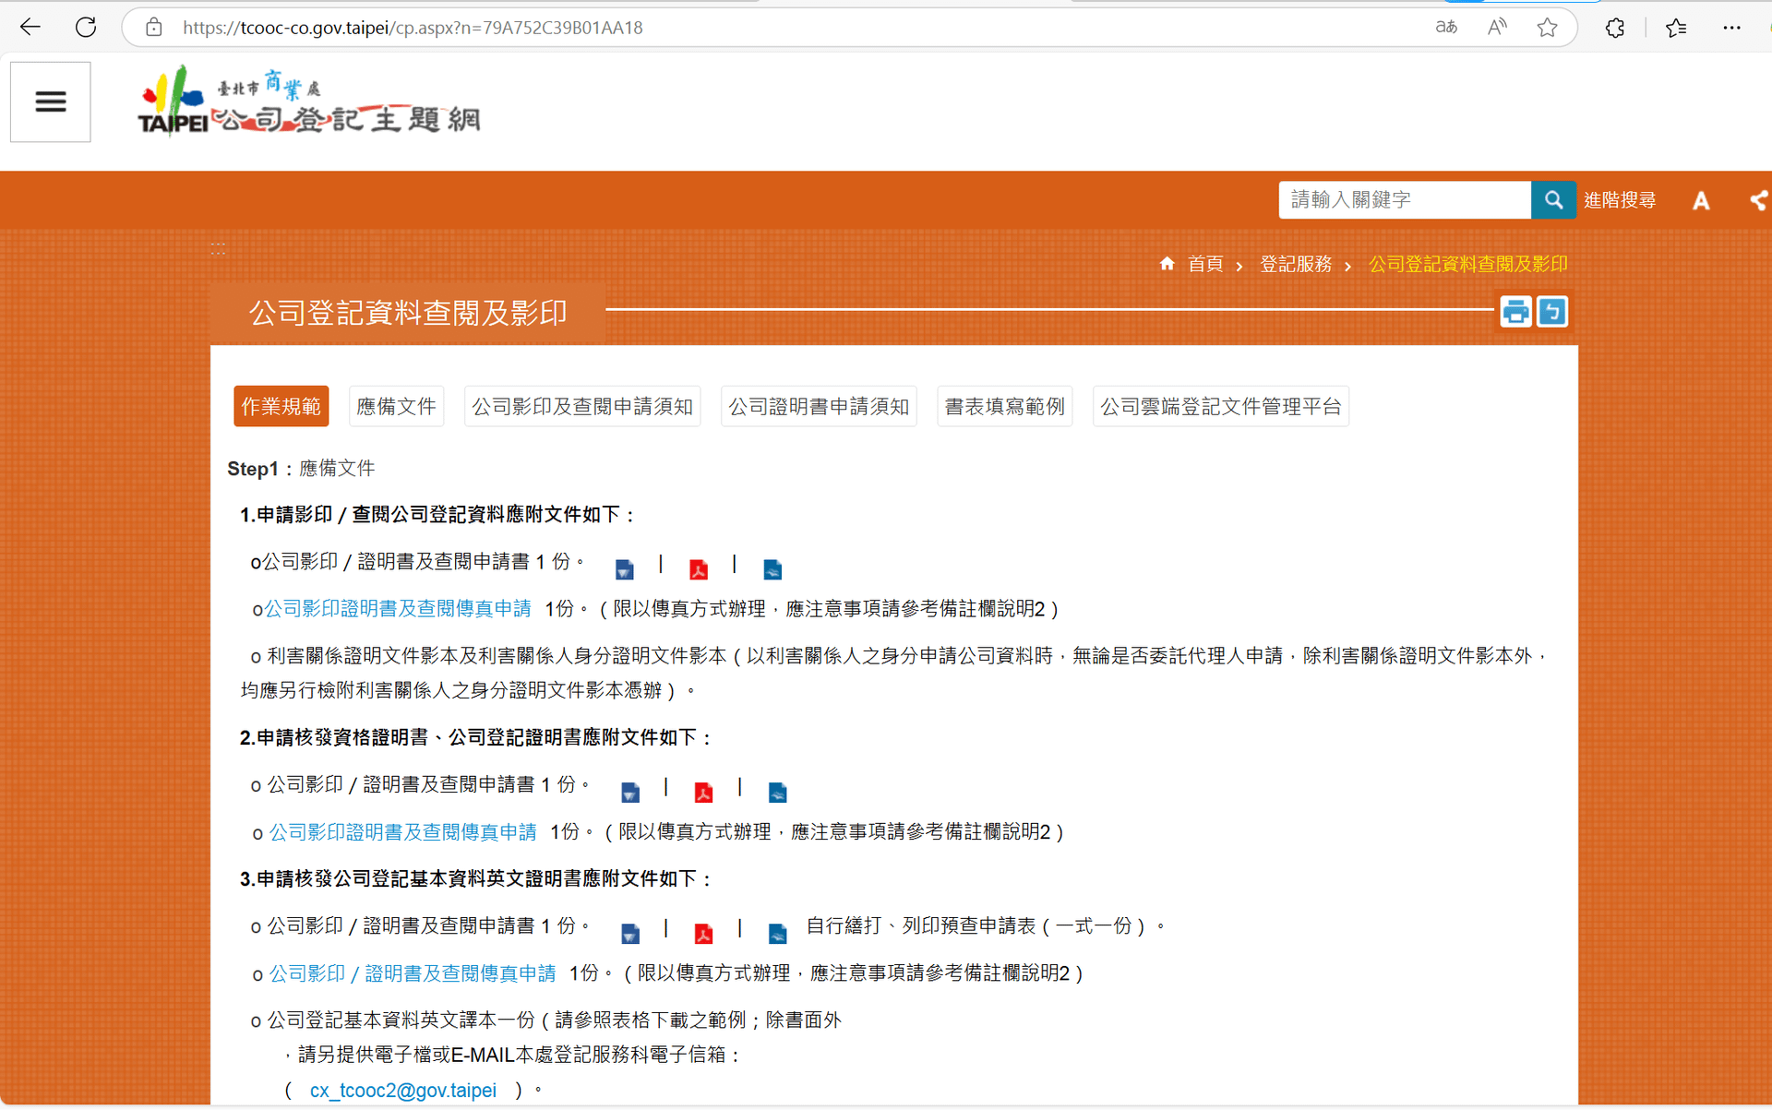Open the hamburger navigation menu
The image size is (1772, 1110).
click(x=50, y=101)
